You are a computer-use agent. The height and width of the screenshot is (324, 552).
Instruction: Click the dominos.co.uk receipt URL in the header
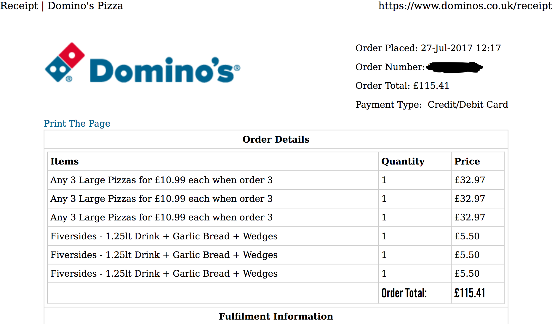(465, 6)
